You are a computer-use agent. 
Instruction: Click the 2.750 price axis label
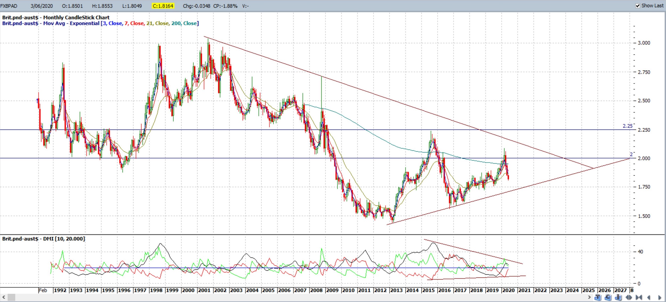644,72
